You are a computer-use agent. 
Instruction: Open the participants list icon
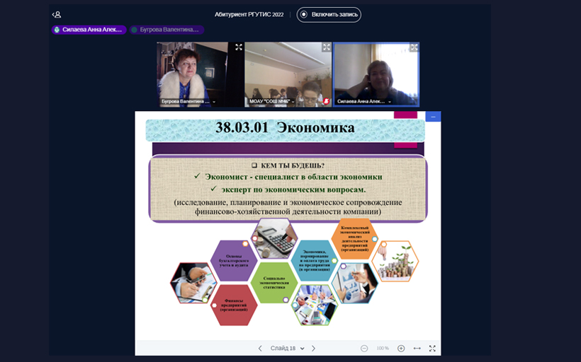tap(57, 15)
